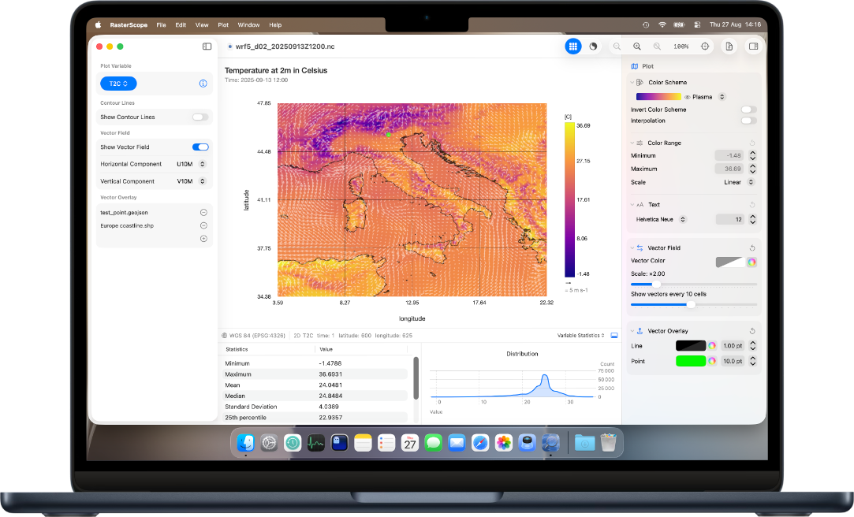Disable Show Vector Field switch
The width and height of the screenshot is (854, 517).
[200, 147]
